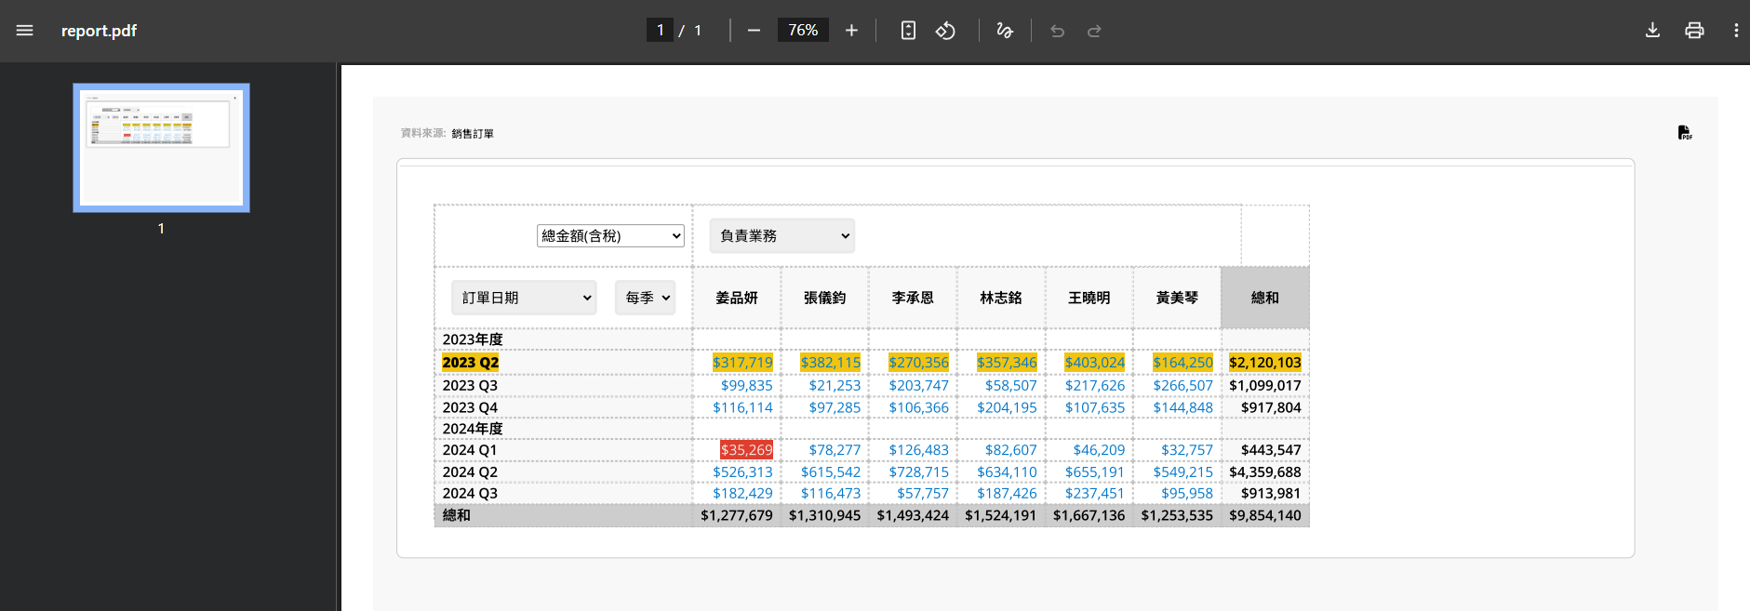Click the undo arrow icon
The height and width of the screenshot is (611, 1750).
(x=1057, y=31)
